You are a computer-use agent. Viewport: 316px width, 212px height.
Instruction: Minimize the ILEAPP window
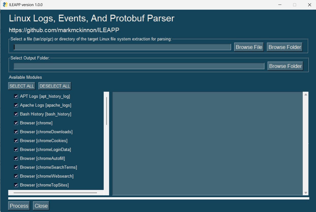pyautogui.click(x=280, y=5)
